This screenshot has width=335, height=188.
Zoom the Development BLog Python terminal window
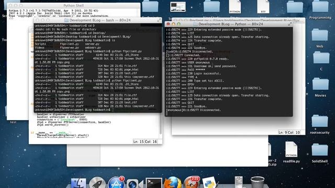[178, 24]
